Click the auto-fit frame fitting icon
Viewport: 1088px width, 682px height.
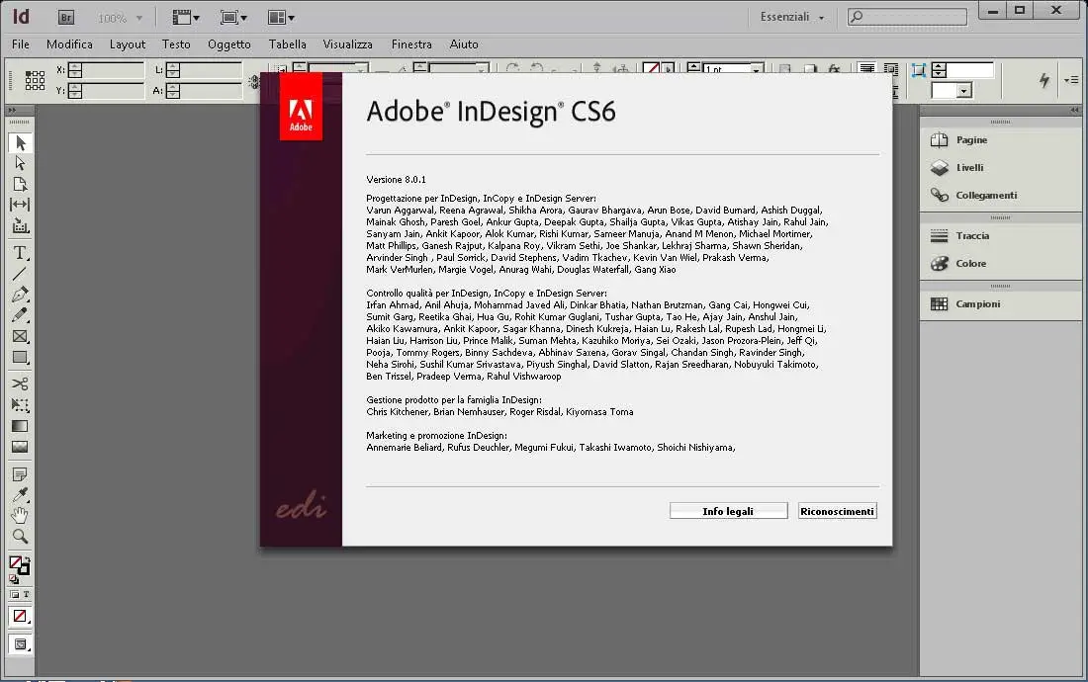click(x=919, y=70)
